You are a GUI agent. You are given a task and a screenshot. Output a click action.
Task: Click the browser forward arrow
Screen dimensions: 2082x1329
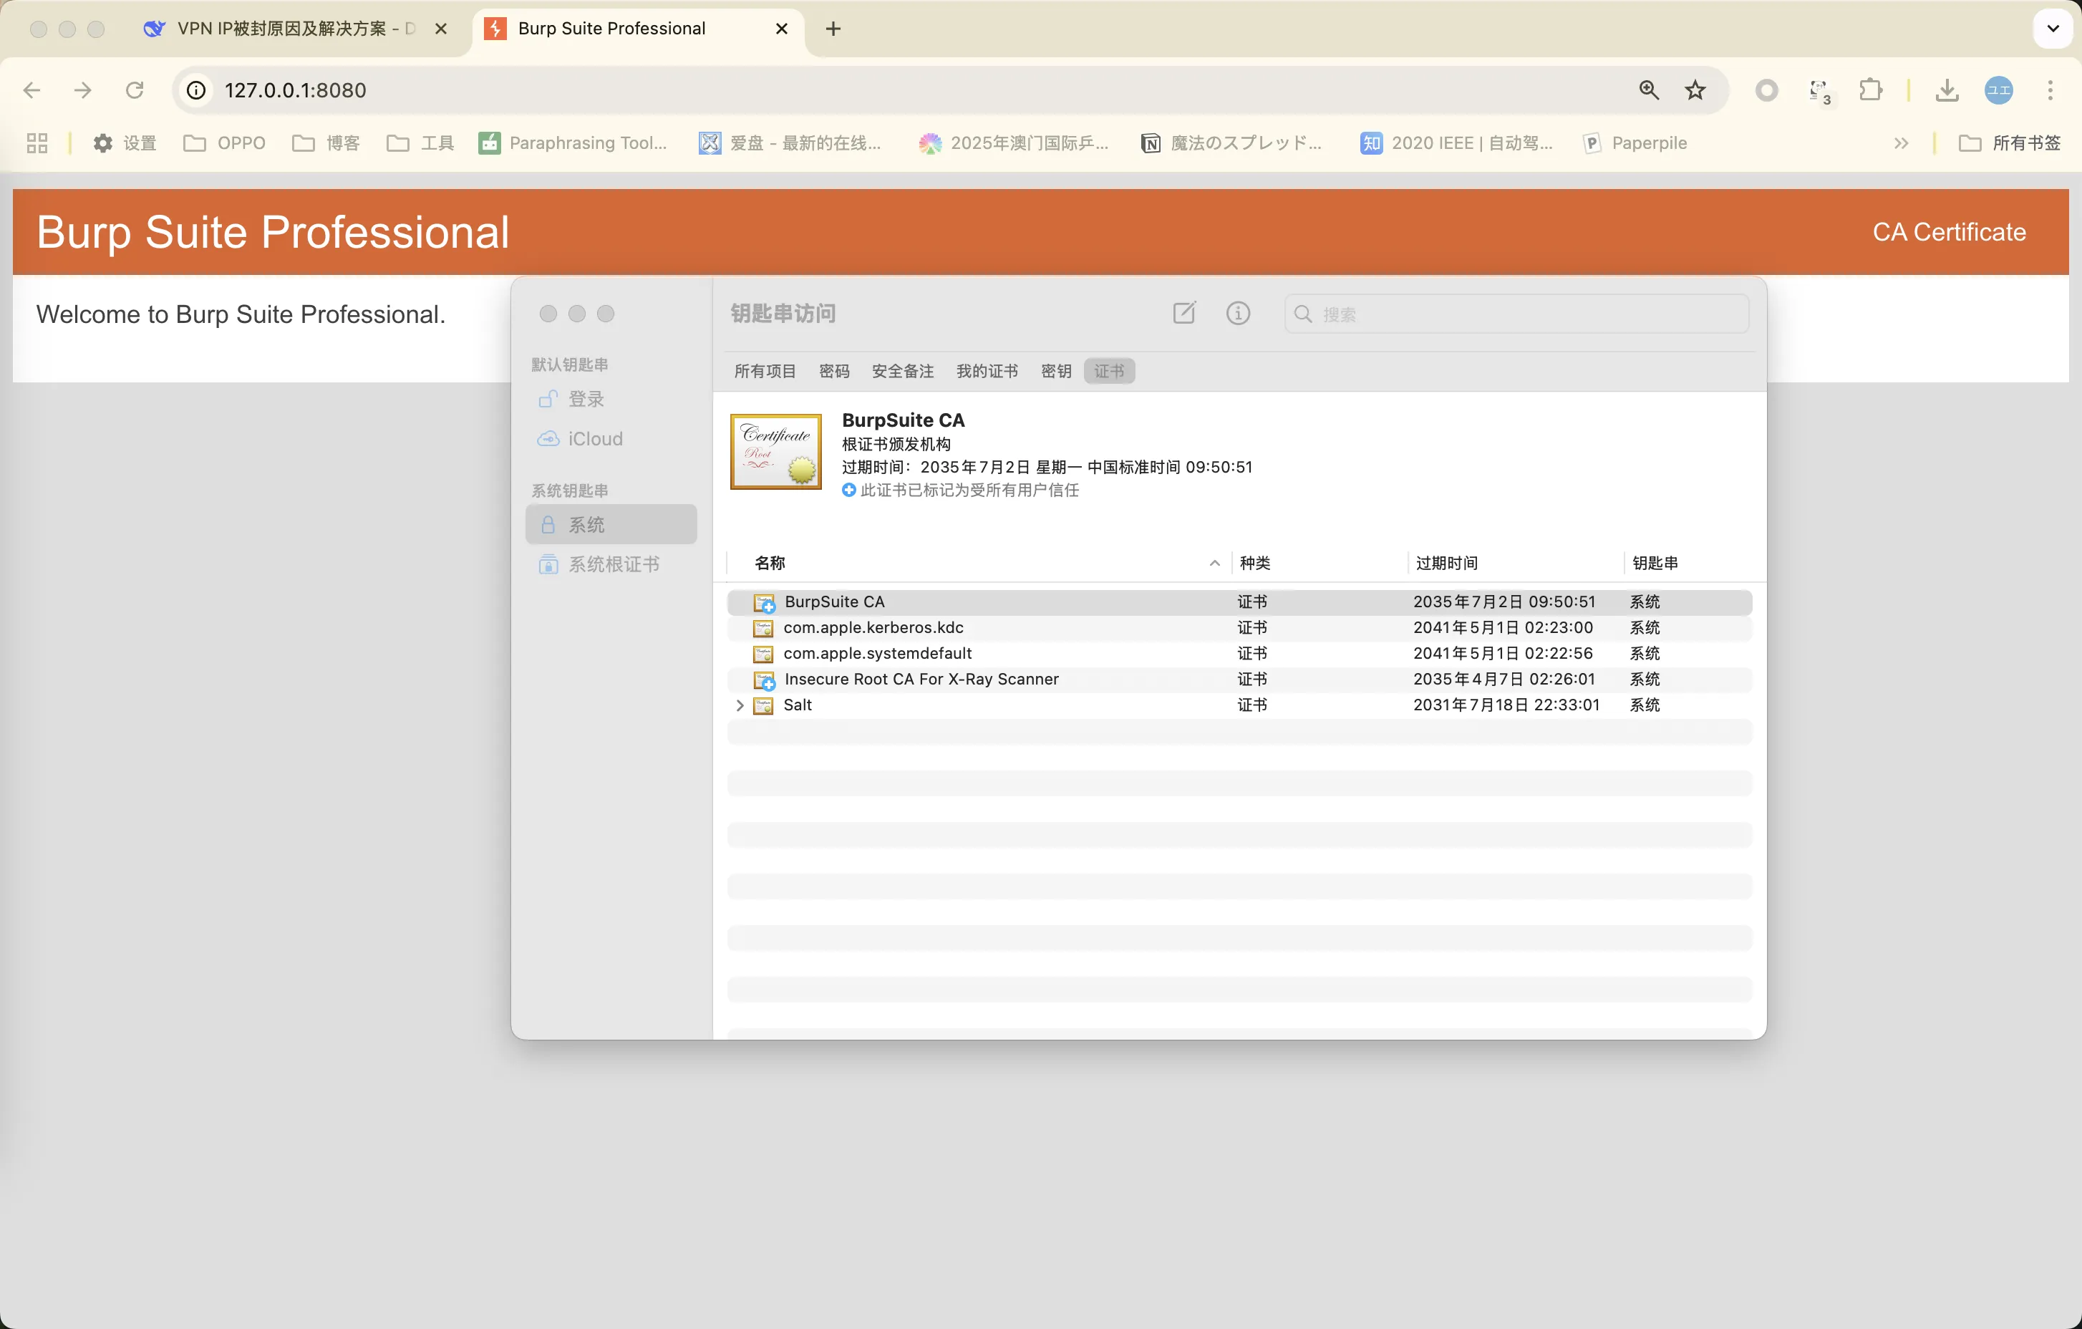[83, 90]
